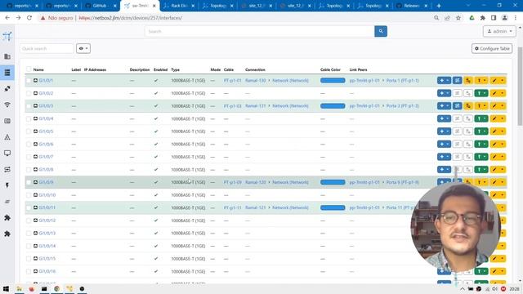Click the blue cable color on G1/0/9
The image size is (523, 294).
click(333, 182)
